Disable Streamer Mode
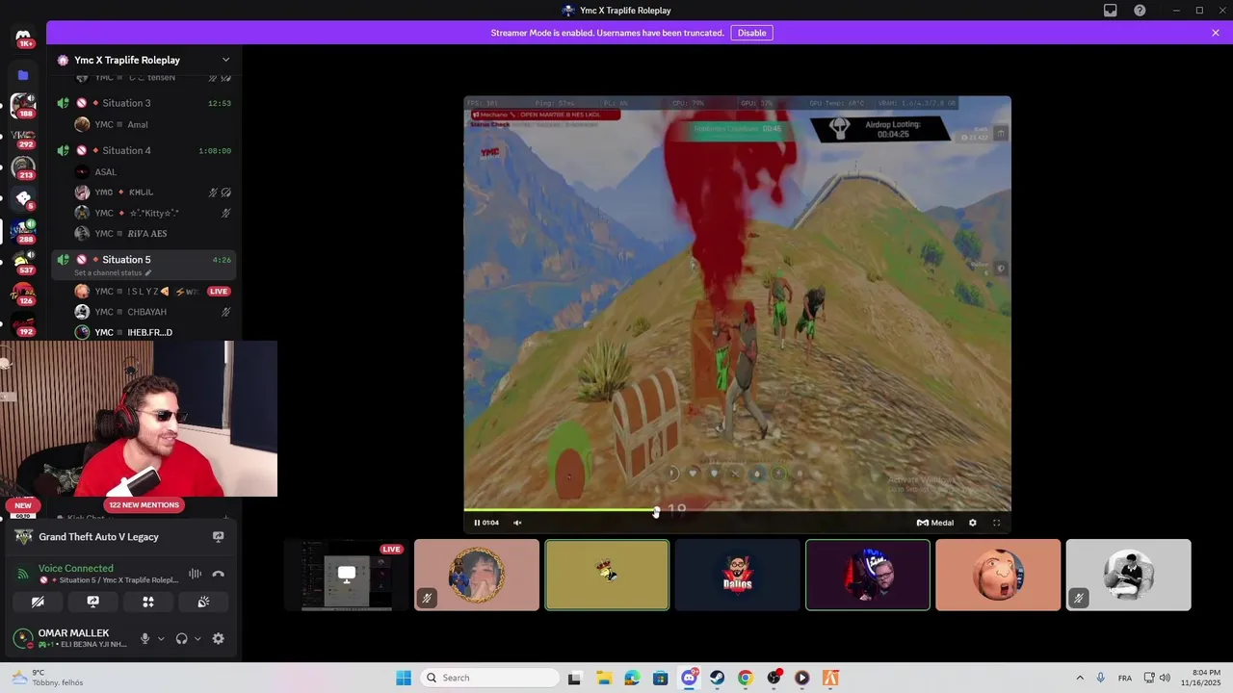Viewport: 1233px width, 693px height. point(751,33)
